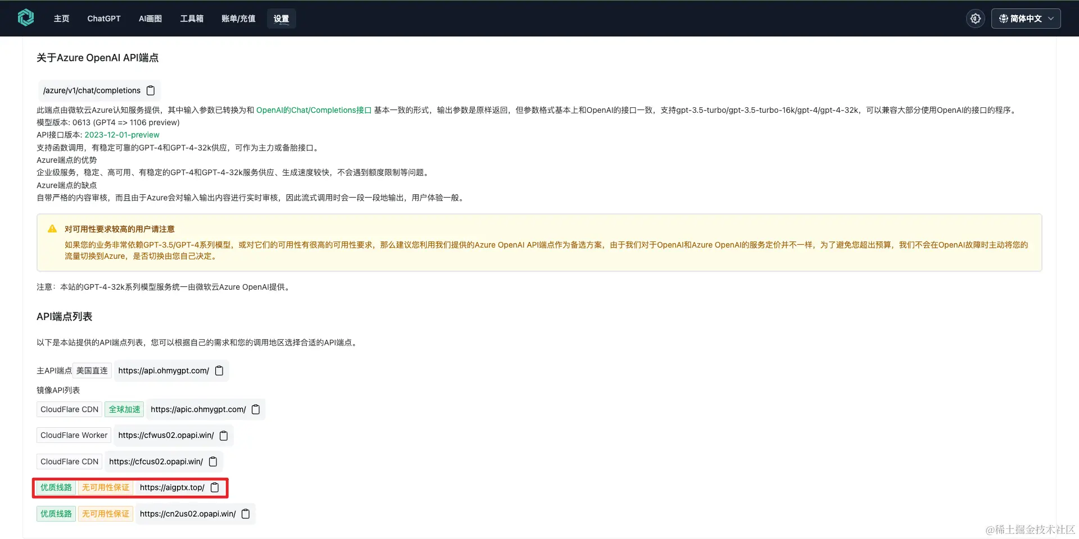Screen dimensions: 1079x539
Task: Open the AI画图 menu item
Action: (150, 19)
